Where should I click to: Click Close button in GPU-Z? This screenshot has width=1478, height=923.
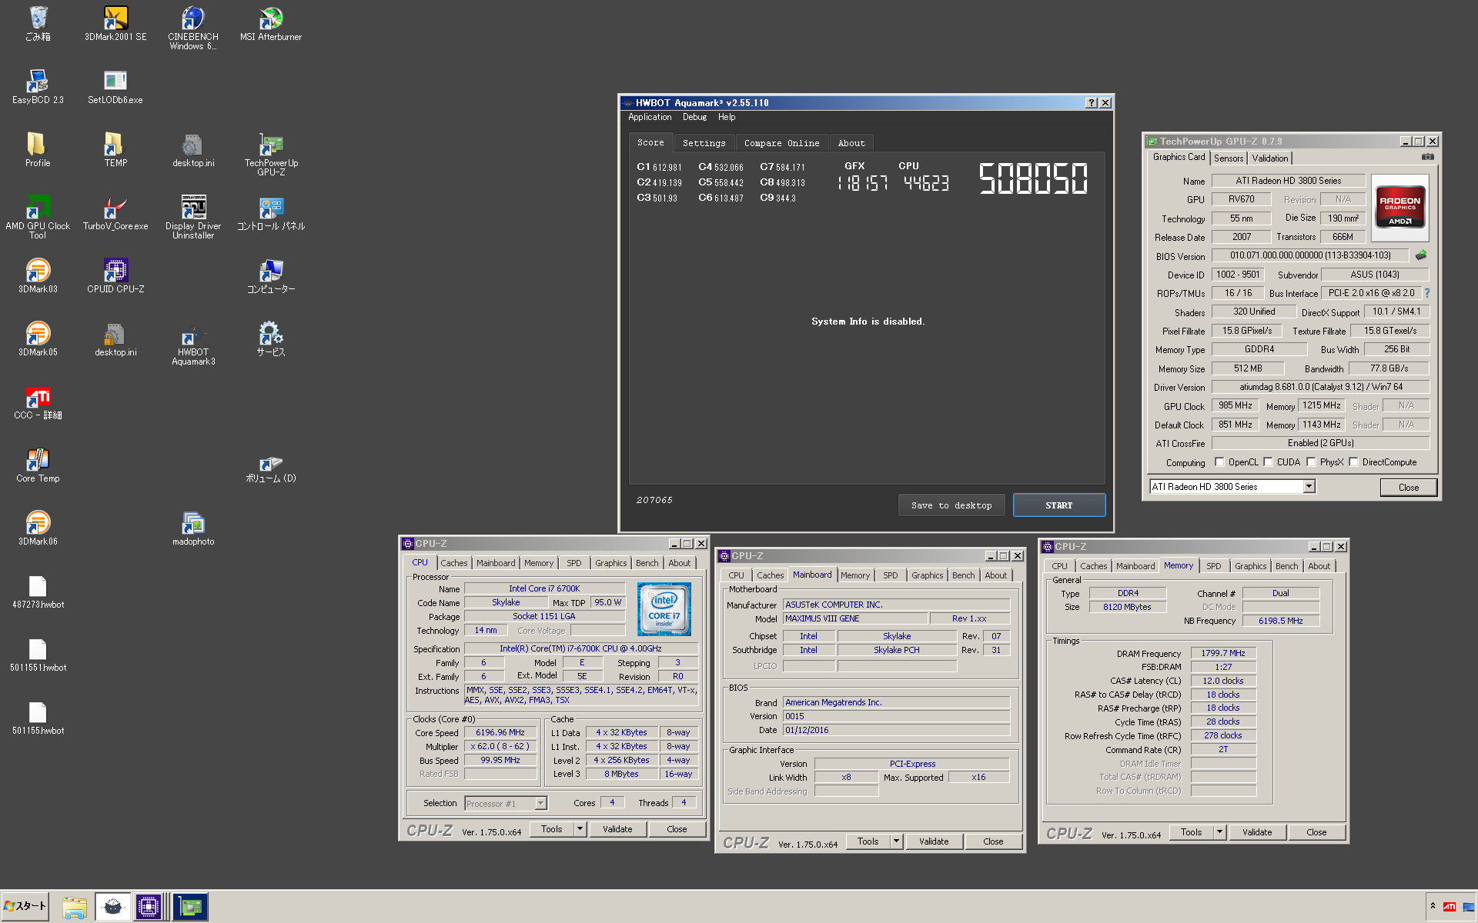click(1408, 488)
